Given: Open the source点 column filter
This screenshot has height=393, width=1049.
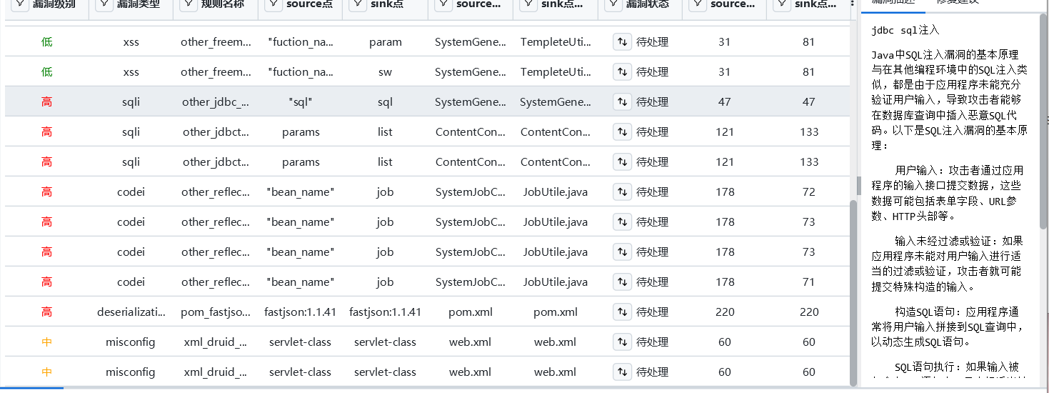Looking at the screenshot, I should [274, 4].
